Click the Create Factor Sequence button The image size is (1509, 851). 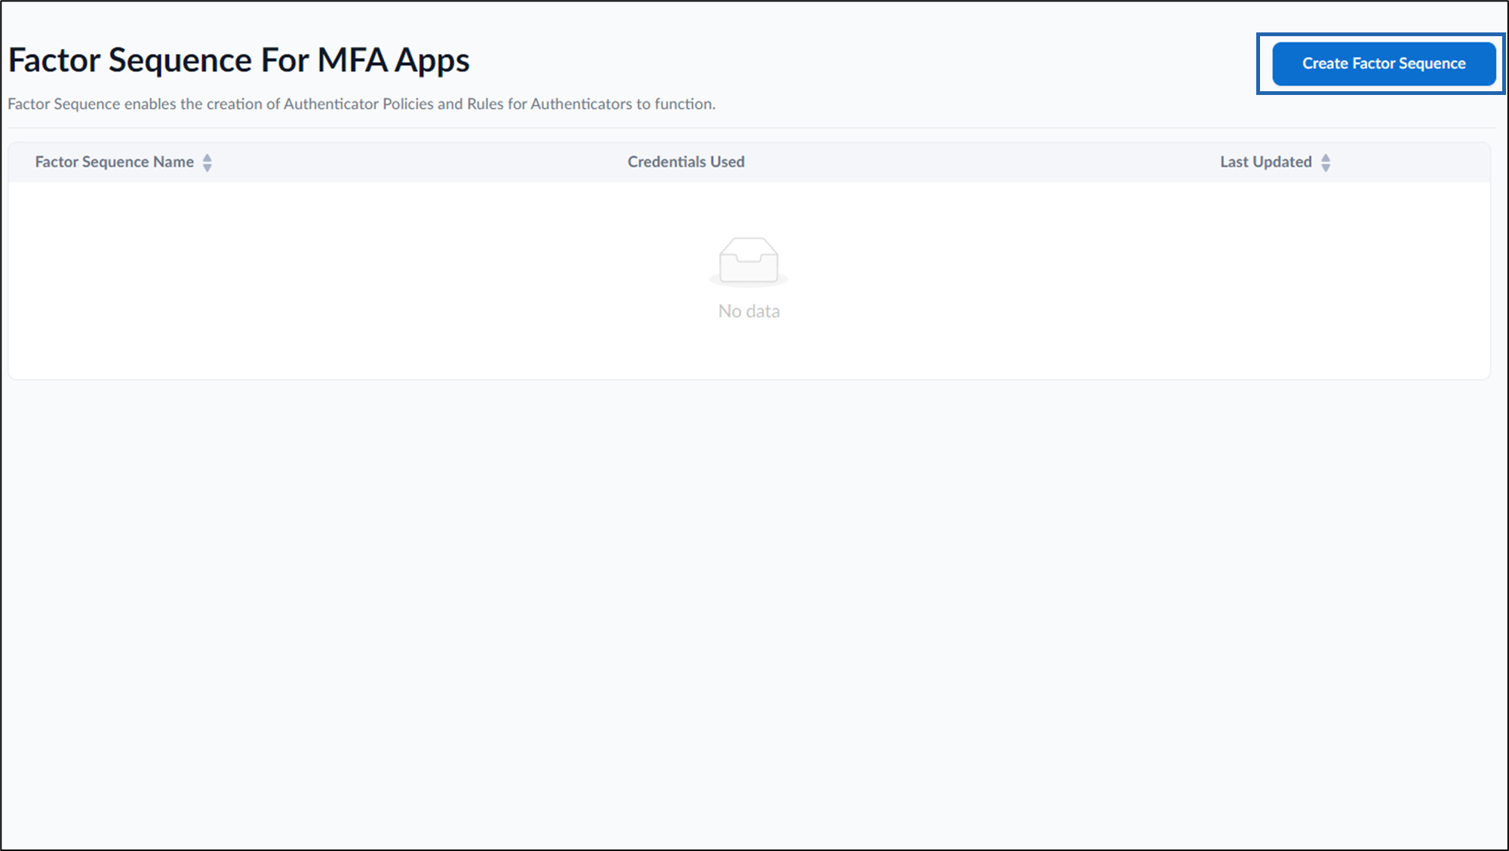1383,63
